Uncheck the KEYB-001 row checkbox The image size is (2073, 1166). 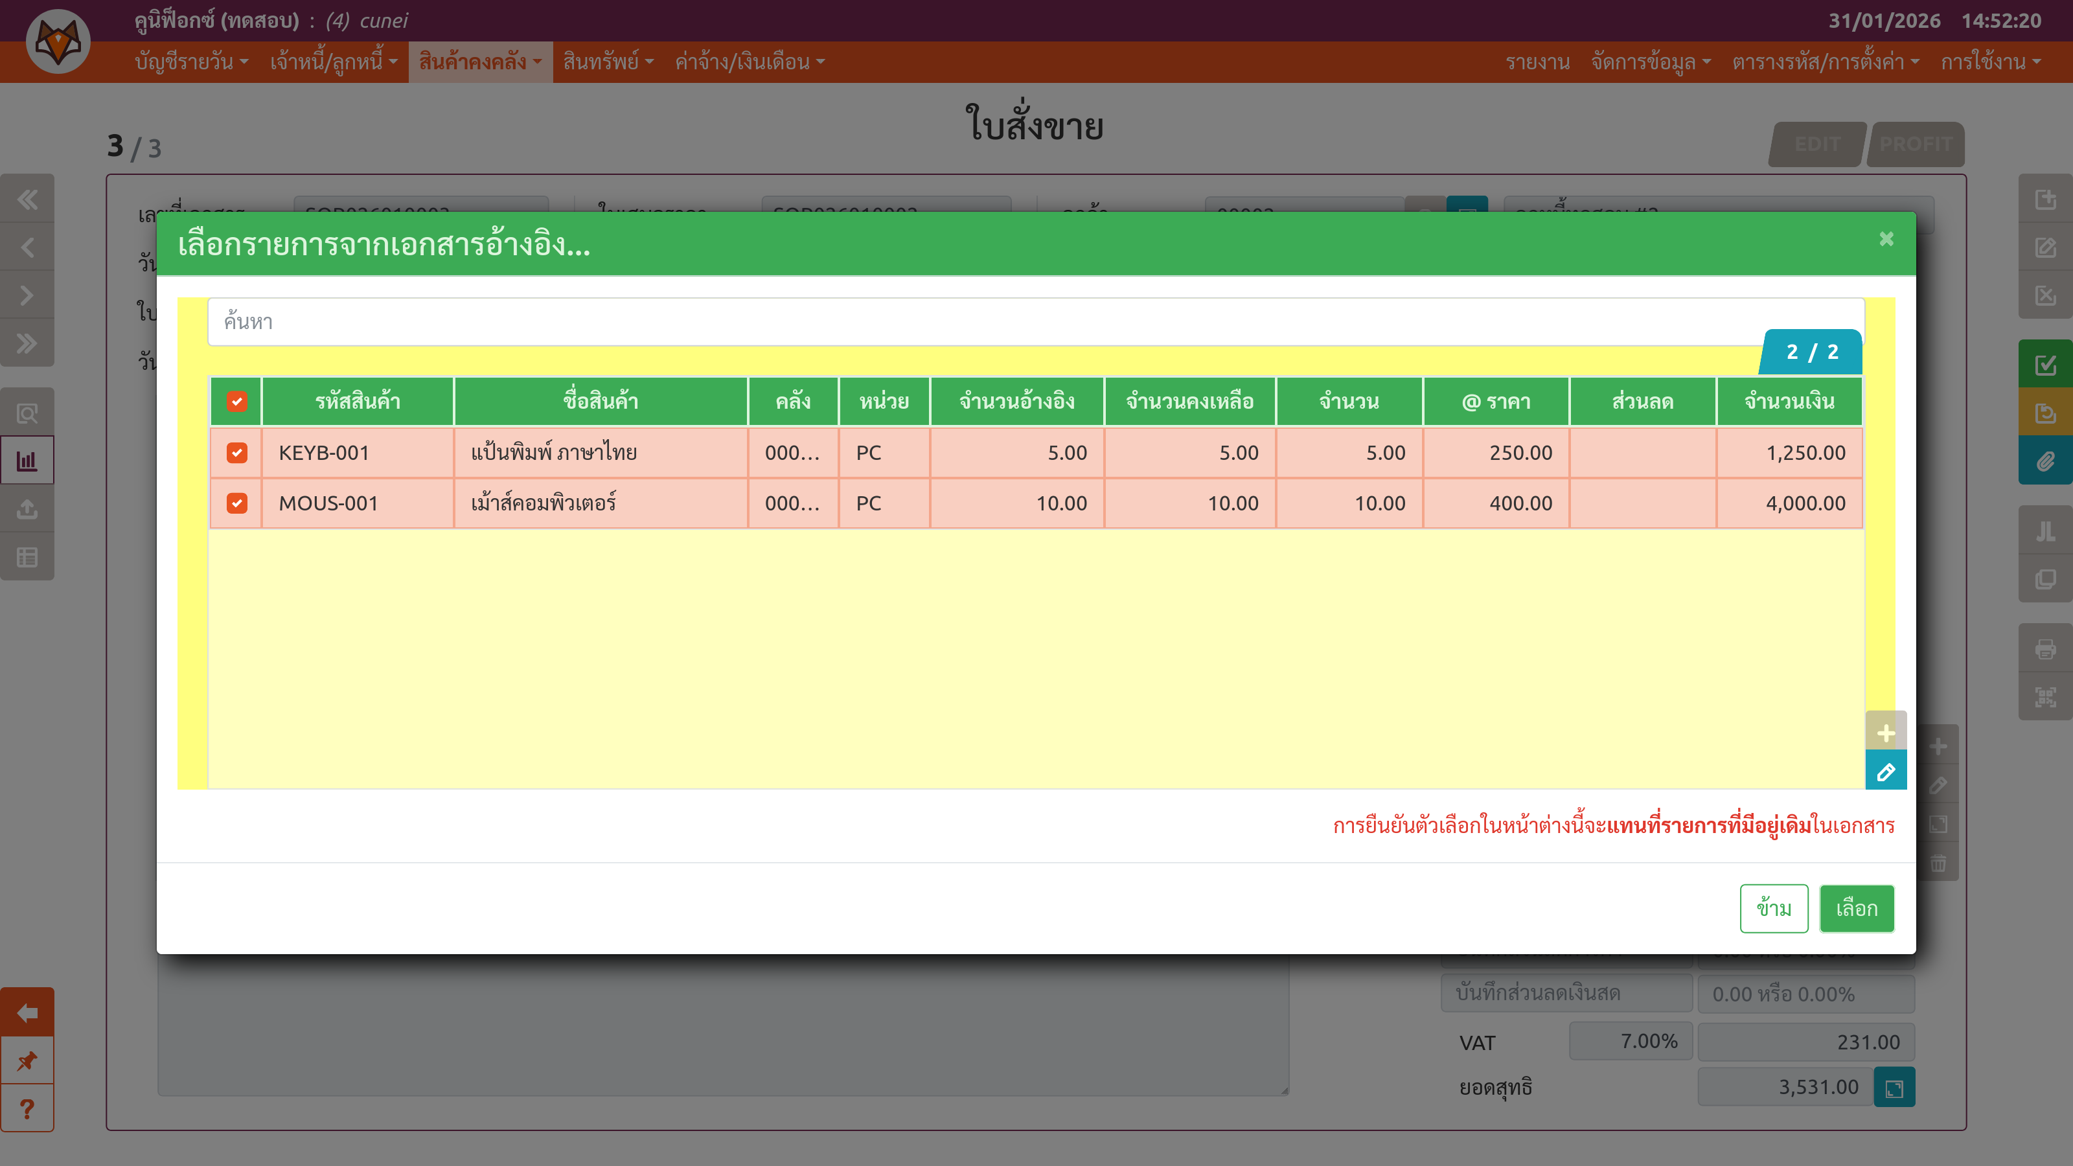236,453
